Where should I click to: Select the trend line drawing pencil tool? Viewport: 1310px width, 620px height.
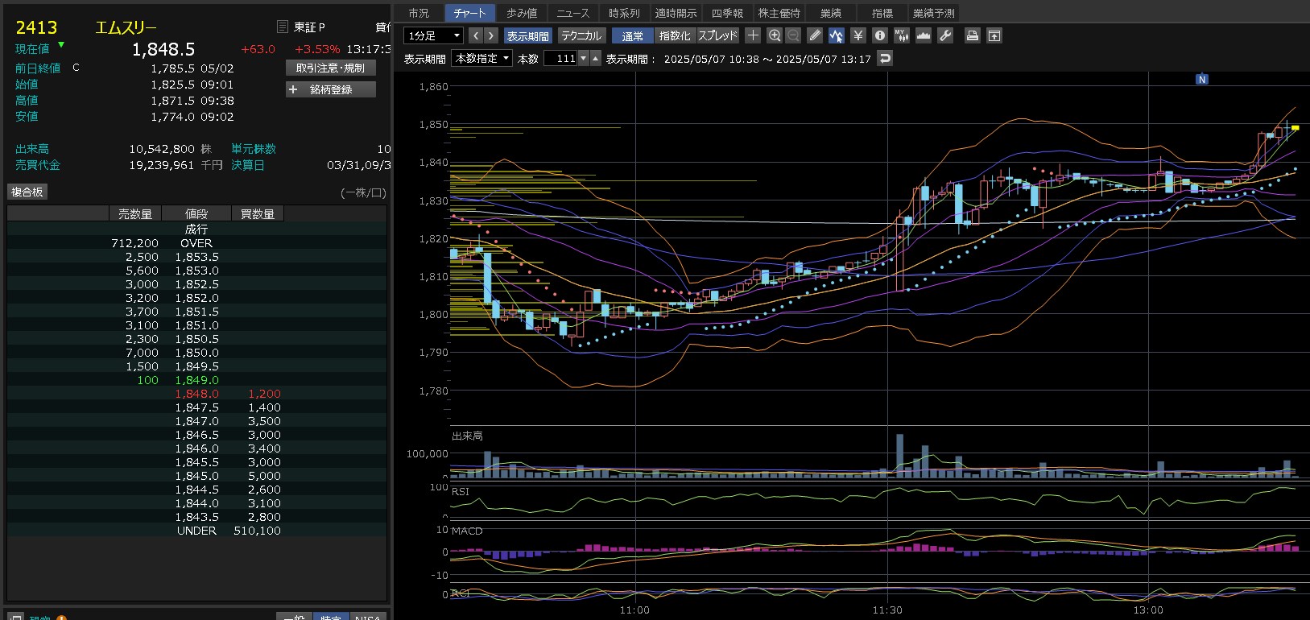pyautogui.click(x=815, y=35)
